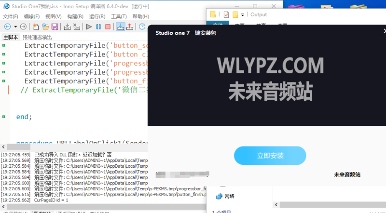The image size is (386, 213).
Task: Maximize the Inno Setup compiler window
Action: tap(255, 6)
